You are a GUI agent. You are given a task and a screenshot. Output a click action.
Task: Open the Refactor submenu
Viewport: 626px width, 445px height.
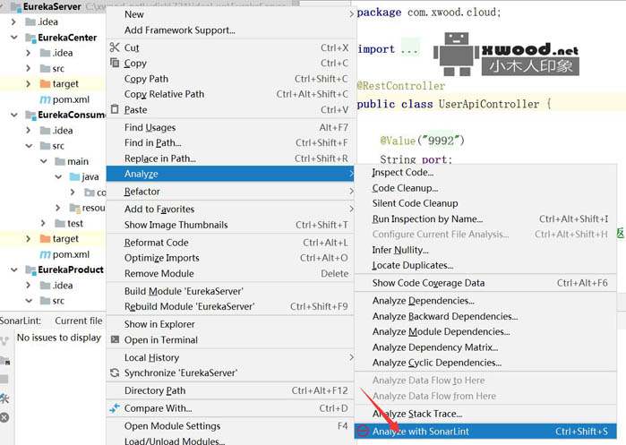coord(230,192)
